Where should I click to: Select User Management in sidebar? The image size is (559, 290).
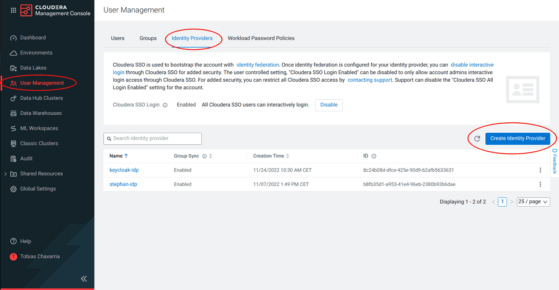coord(42,83)
